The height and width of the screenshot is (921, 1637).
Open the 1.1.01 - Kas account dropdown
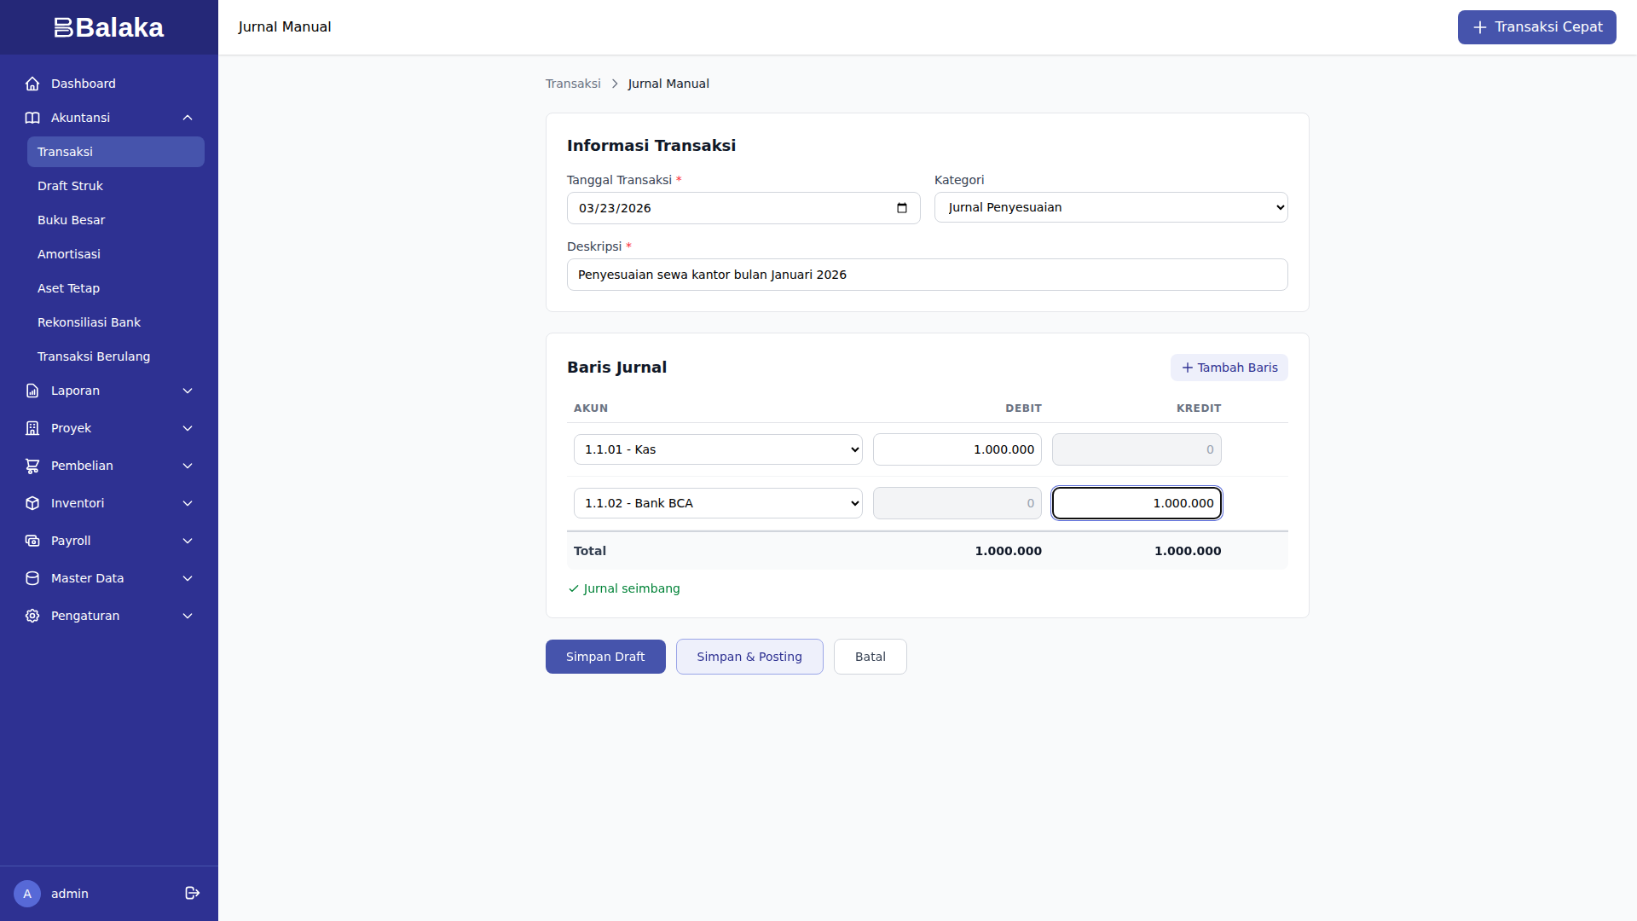coord(718,449)
